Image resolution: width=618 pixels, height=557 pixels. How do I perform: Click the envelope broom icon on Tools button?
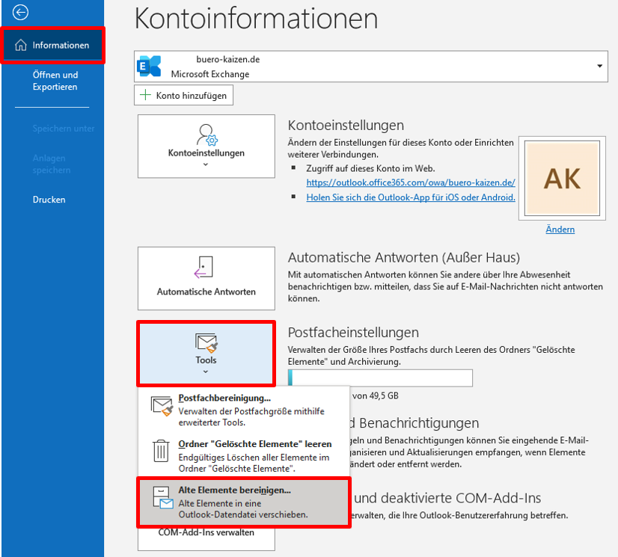206,342
